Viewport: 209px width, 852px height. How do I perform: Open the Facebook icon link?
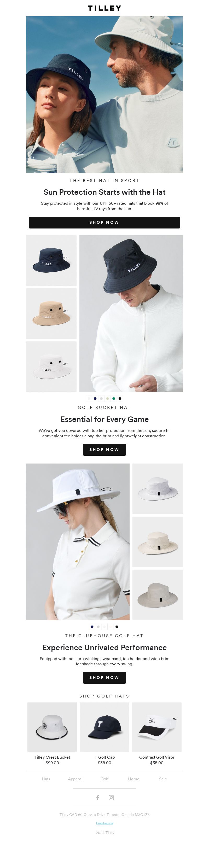(x=97, y=797)
